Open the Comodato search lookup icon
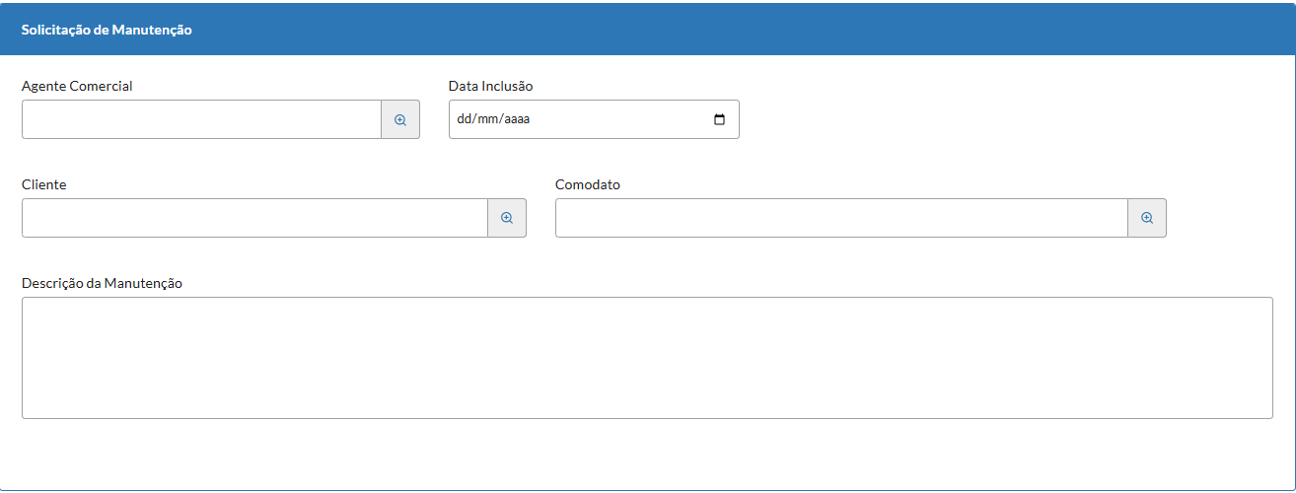The width and height of the screenshot is (1296, 493). pos(1147,218)
